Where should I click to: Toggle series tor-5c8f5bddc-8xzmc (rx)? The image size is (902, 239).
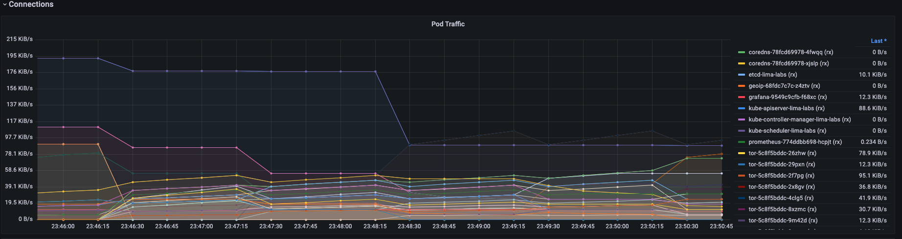point(783,209)
